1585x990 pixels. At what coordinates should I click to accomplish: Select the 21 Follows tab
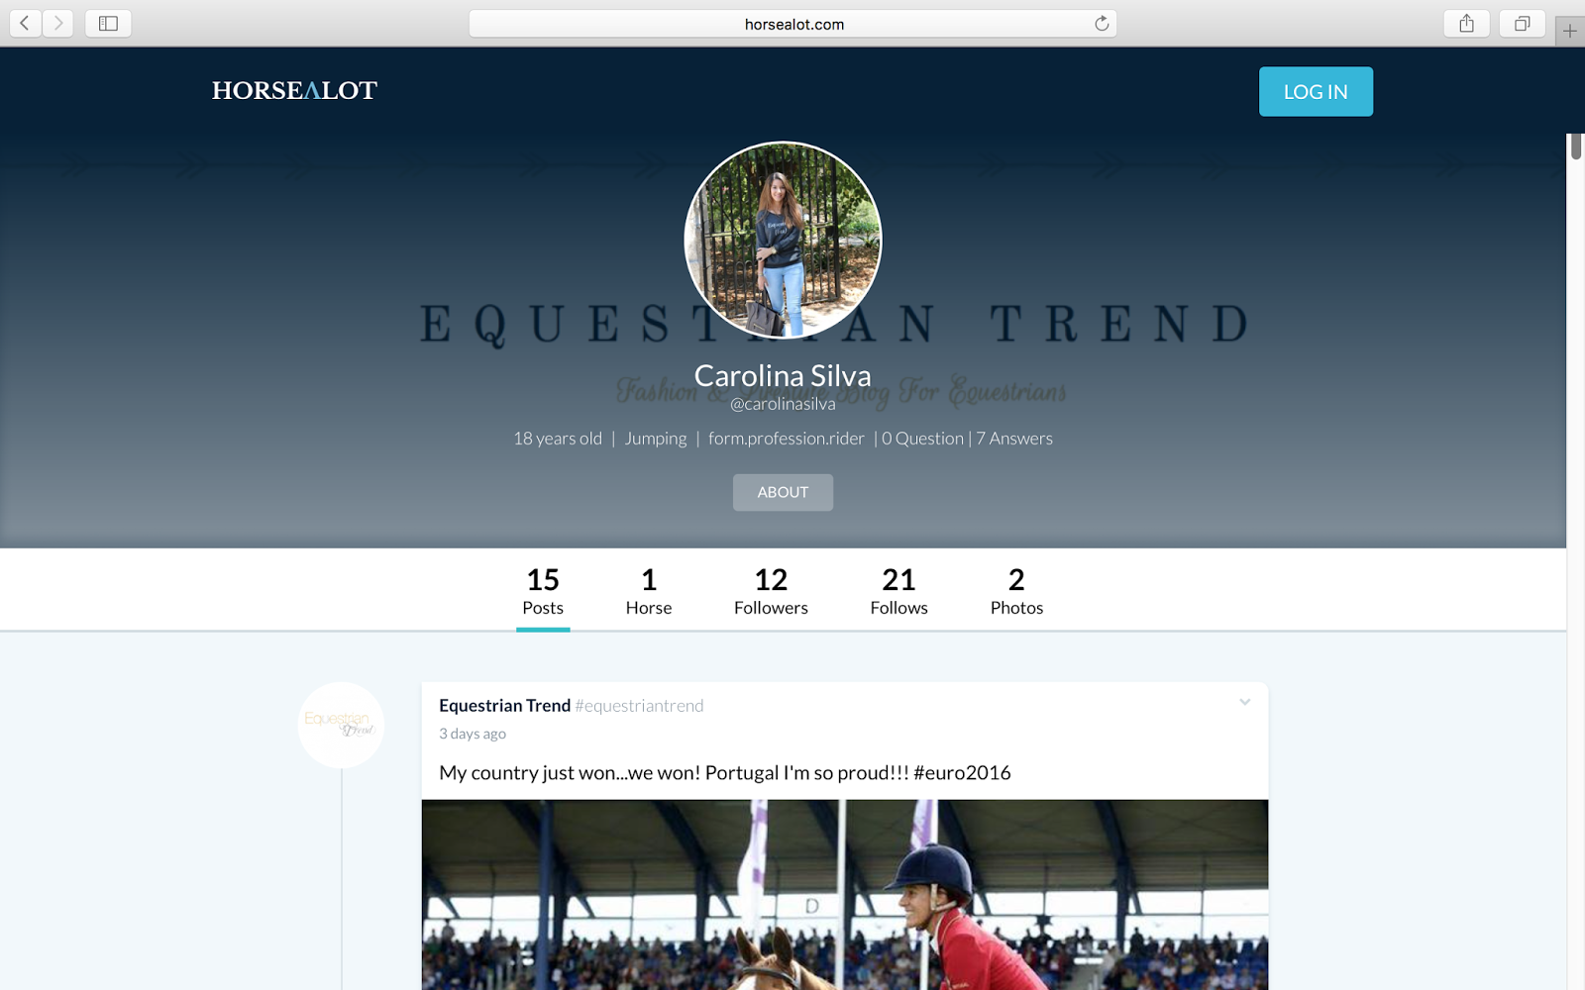(x=898, y=591)
